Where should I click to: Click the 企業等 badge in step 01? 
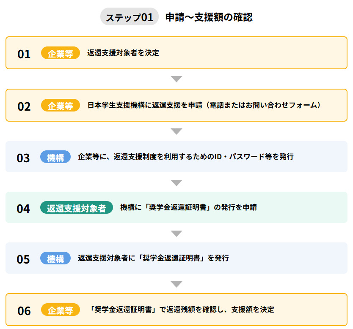click(61, 53)
